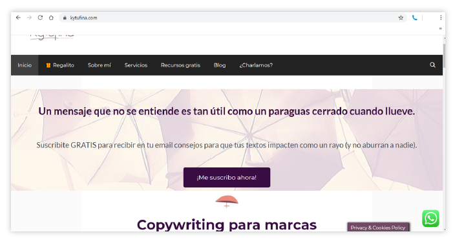Open the Regalito menu item

click(x=60, y=65)
